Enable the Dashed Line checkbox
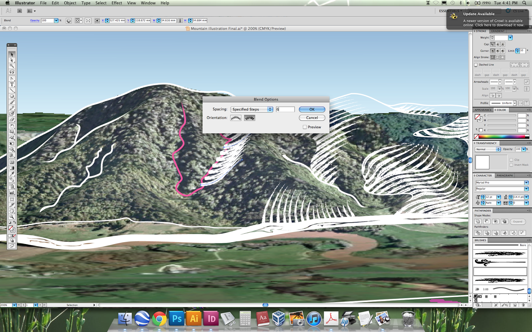532x332 pixels. click(476, 65)
